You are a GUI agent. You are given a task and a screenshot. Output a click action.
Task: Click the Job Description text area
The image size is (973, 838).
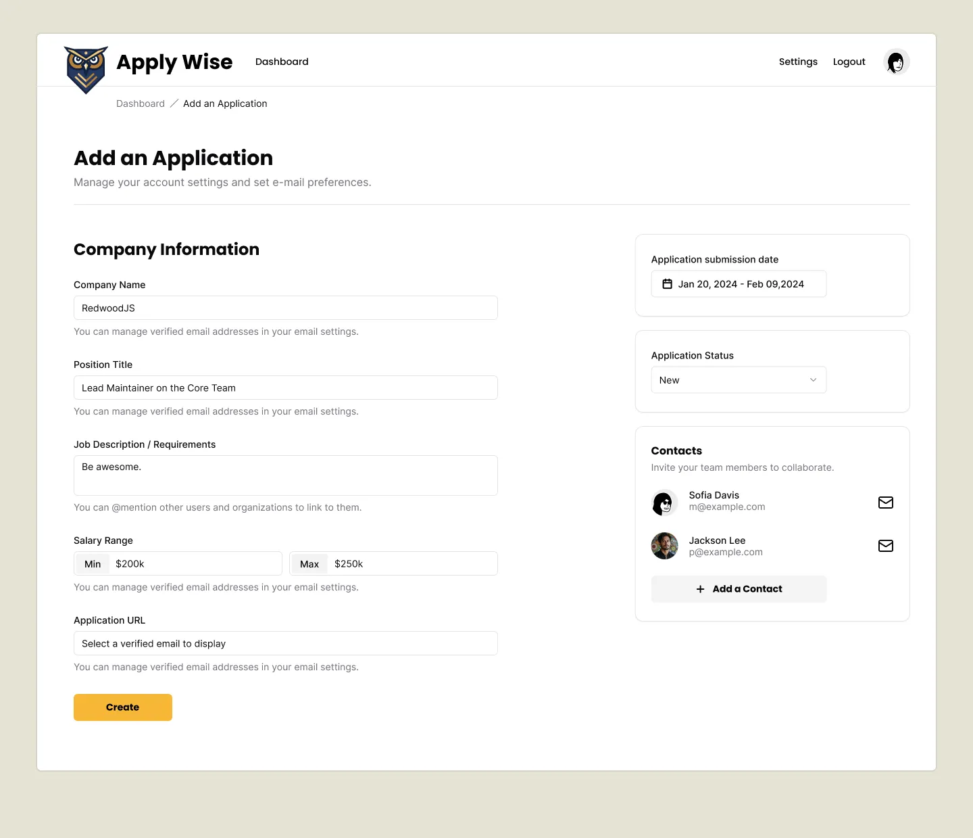tap(285, 475)
